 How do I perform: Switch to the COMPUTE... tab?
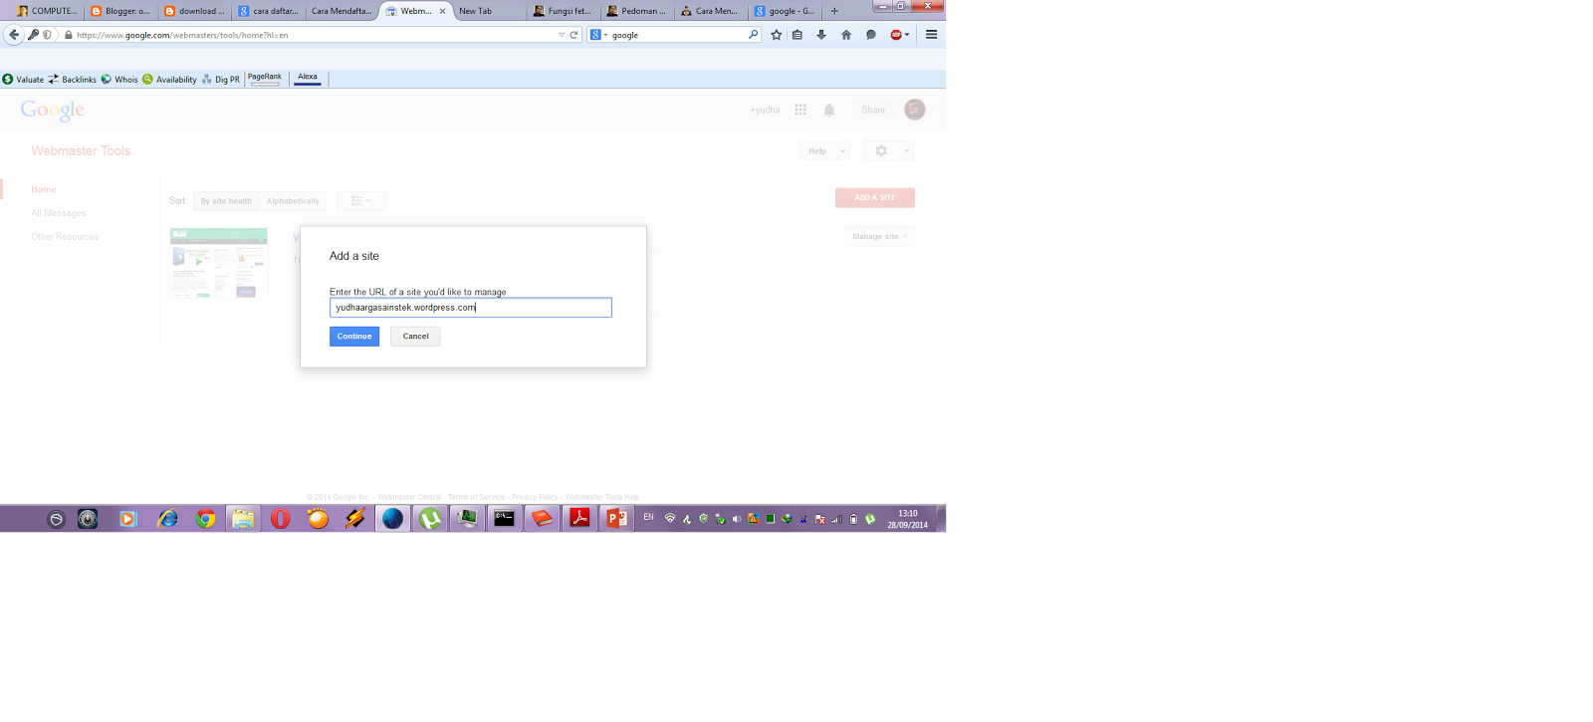click(x=47, y=11)
